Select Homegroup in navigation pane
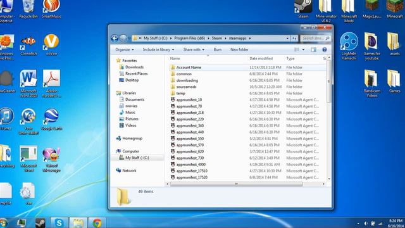 click(x=132, y=138)
